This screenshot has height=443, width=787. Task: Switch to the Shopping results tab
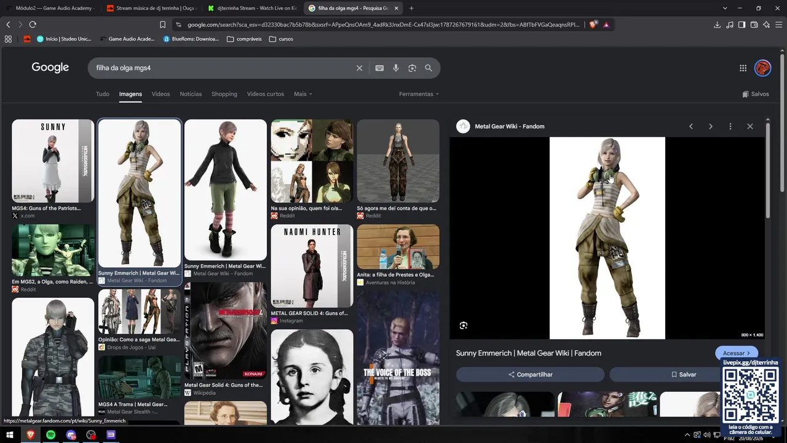point(224,94)
